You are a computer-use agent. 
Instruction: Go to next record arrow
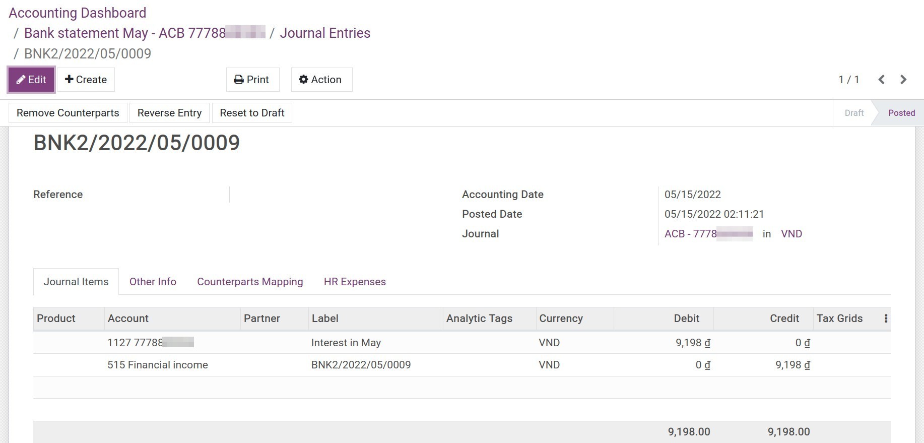click(903, 80)
